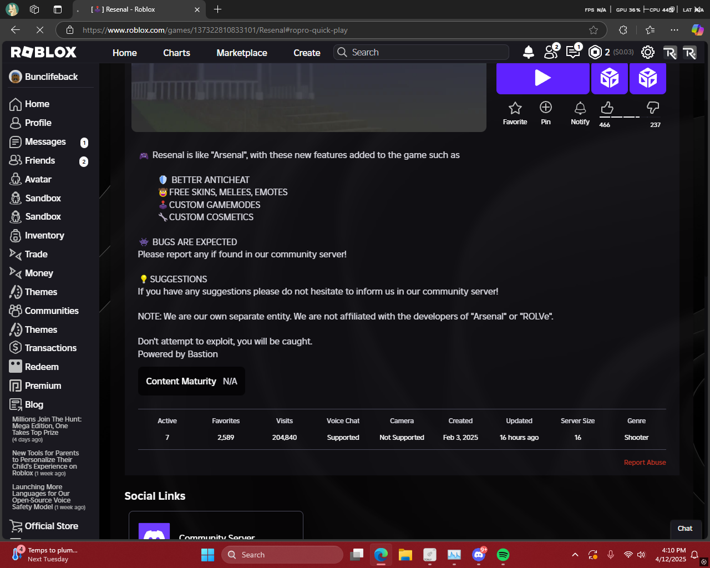Open the browser Extensions menu

click(x=623, y=30)
